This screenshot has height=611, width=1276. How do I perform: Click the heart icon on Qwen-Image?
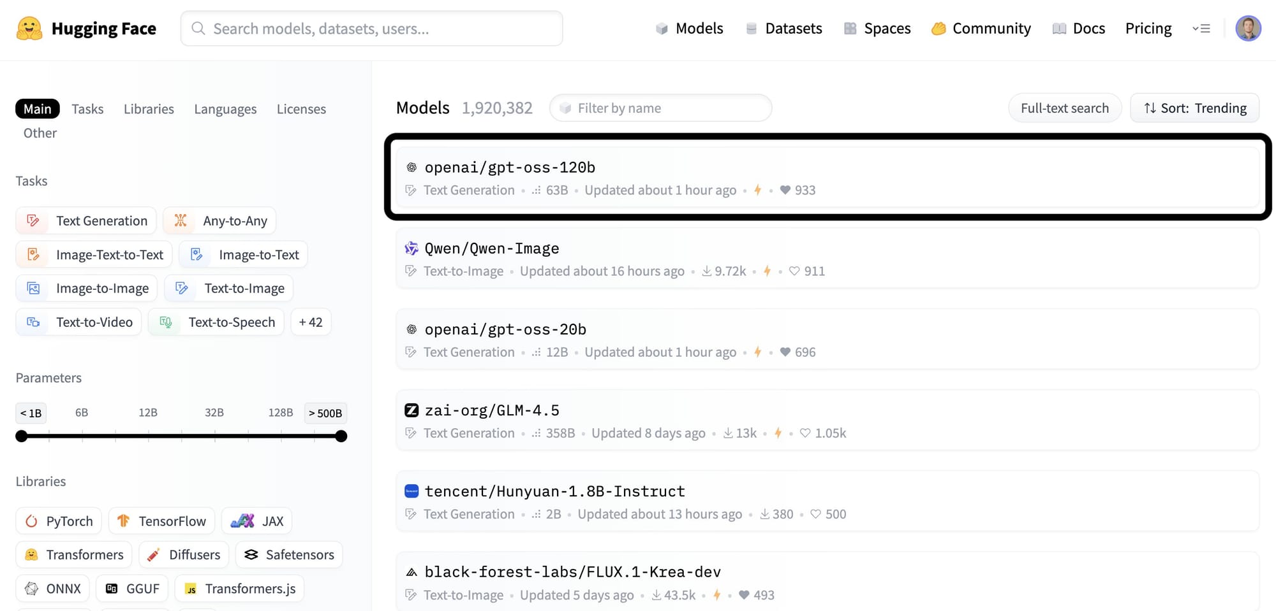pos(794,271)
